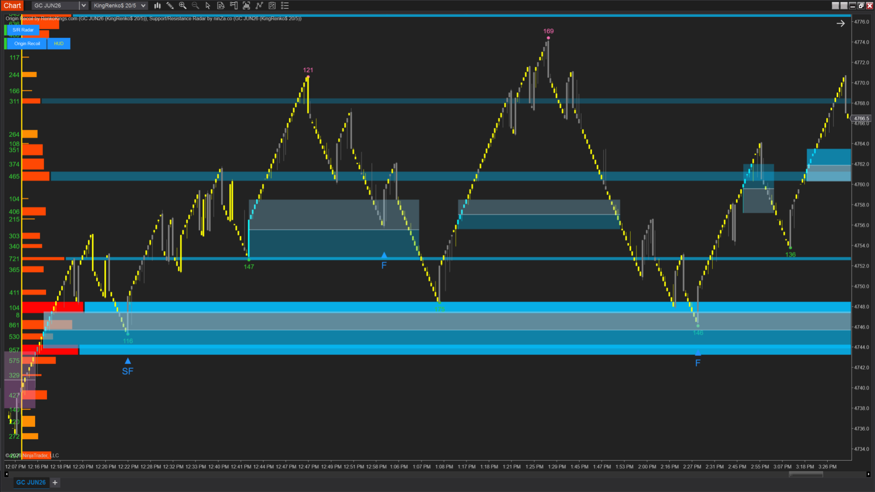Click the zoom in magnifier icon
Screen dimensions: 875x492
coord(183,5)
